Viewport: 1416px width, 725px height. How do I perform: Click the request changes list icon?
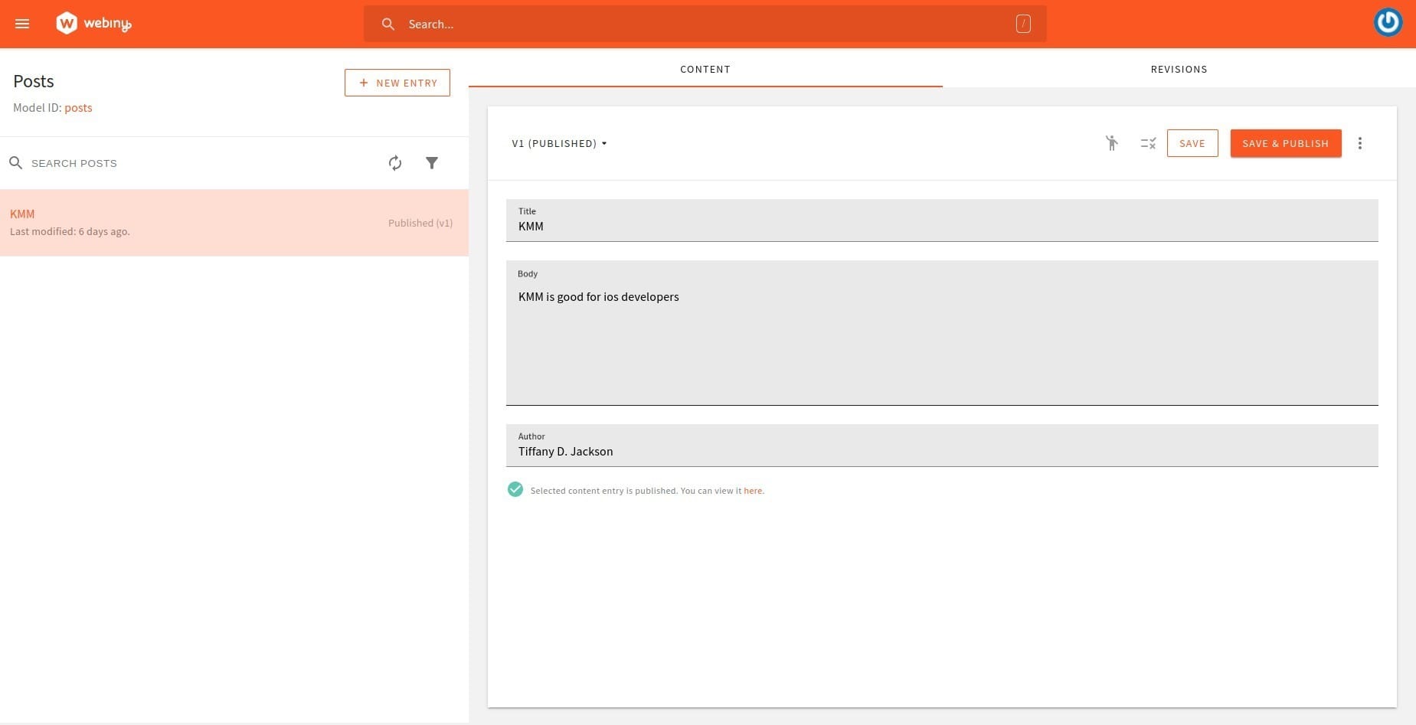[1147, 143]
